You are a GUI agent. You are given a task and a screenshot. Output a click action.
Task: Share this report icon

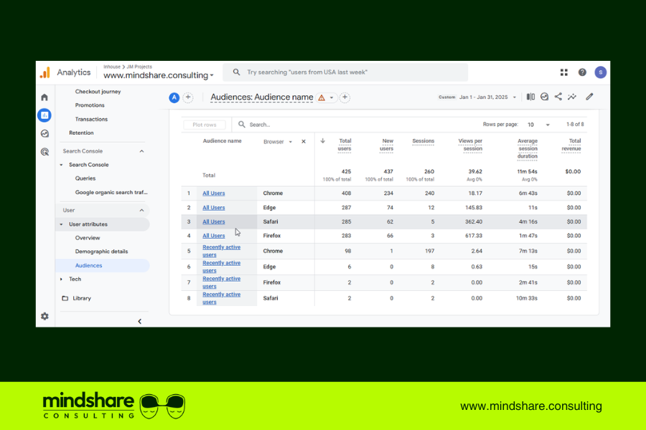tap(558, 97)
